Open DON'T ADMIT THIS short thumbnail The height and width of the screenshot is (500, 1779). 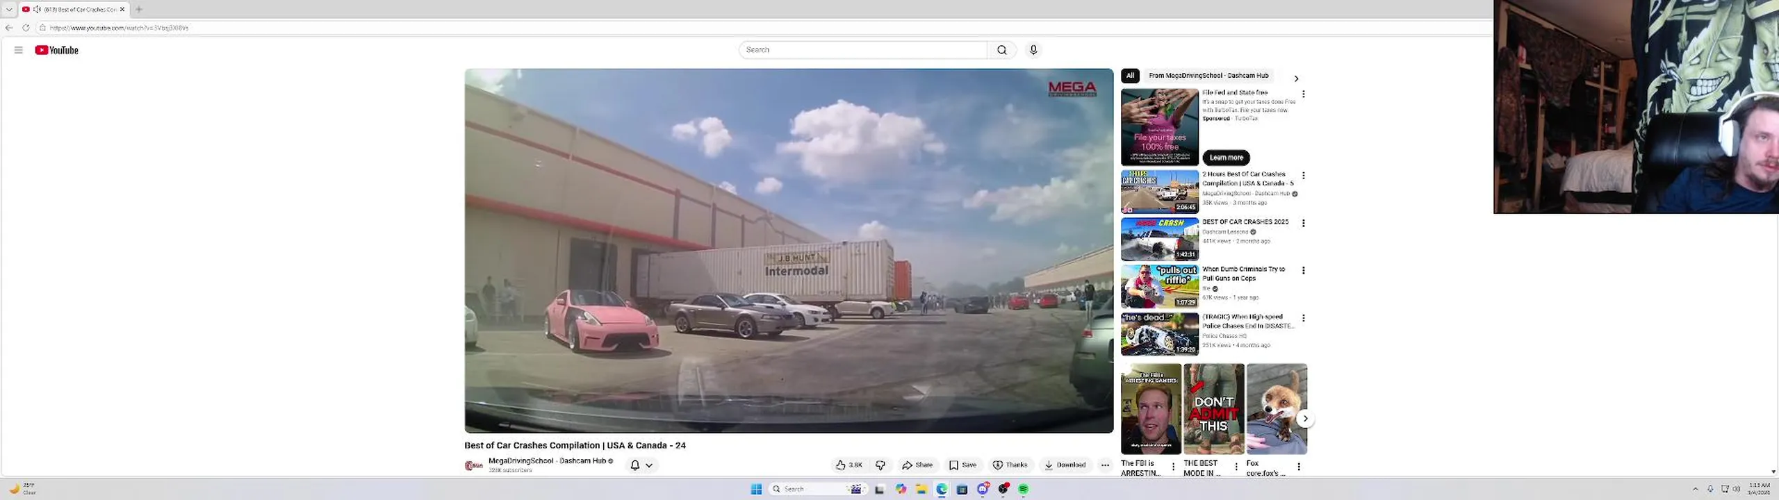[x=1214, y=409]
